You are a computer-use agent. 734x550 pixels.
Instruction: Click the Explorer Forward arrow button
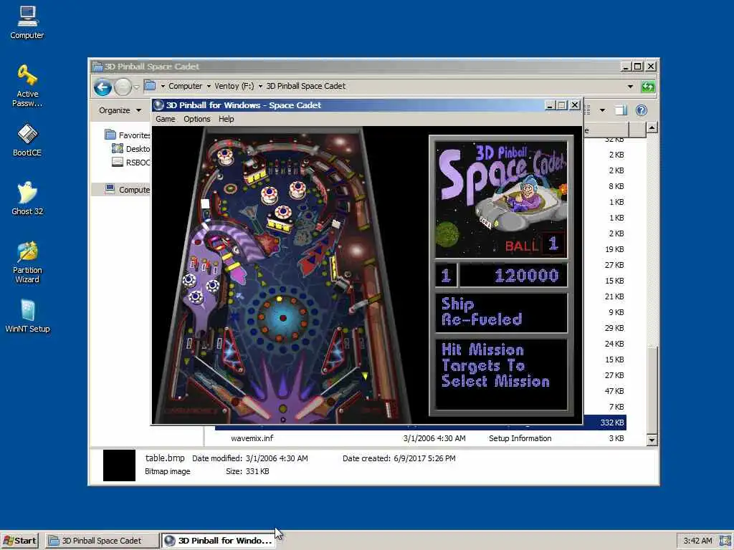click(x=123, y=87)
